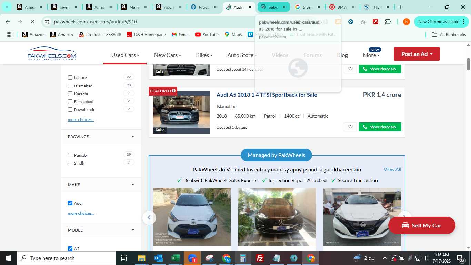Open the Auto Store dropdown menu

click(x=242, y=55)
